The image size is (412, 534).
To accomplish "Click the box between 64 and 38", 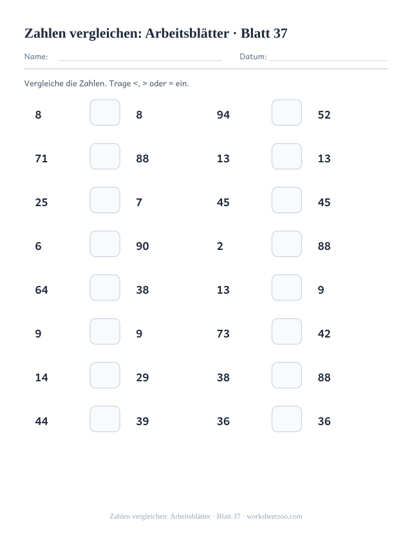I will pyautogui.click(x=105, y=288).
